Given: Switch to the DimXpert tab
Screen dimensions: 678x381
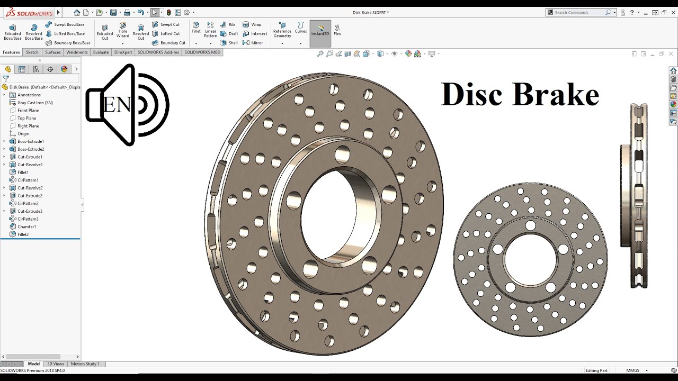Looking at the screenshot, I should tap(123, 52).
